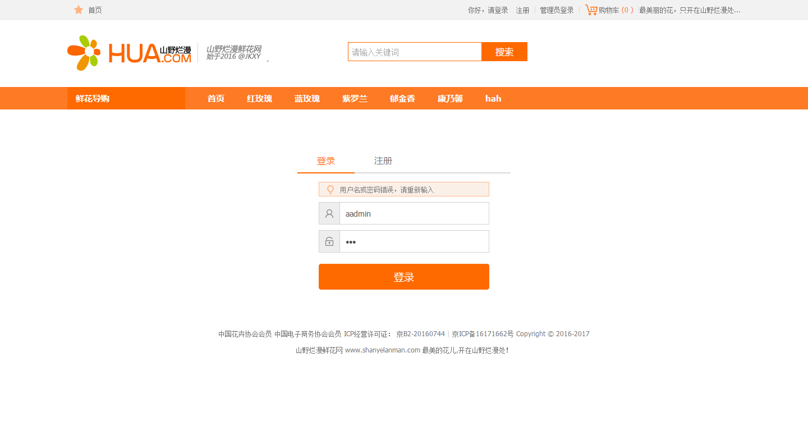
Task: Select 首页 in the orange navigation bar
Action: coord(216,98)
